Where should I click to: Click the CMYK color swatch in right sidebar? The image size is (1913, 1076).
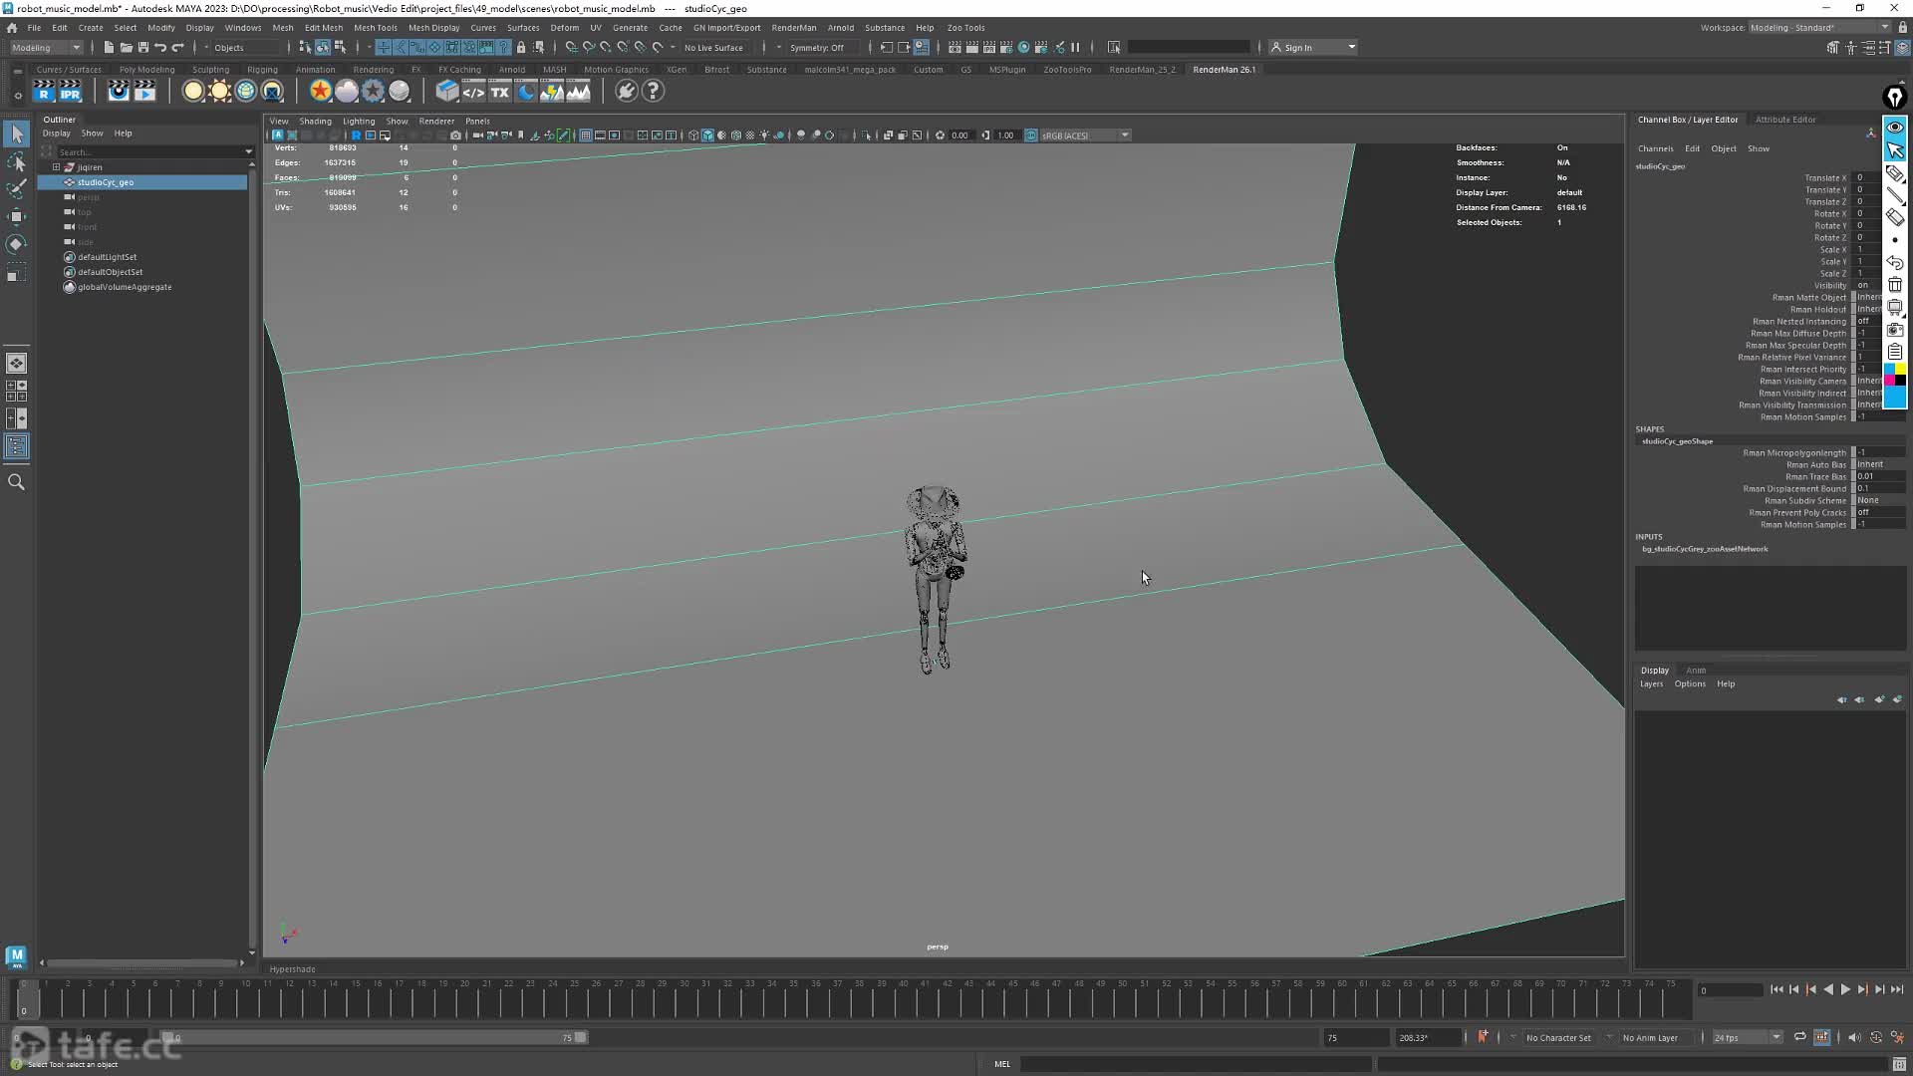1894,375
